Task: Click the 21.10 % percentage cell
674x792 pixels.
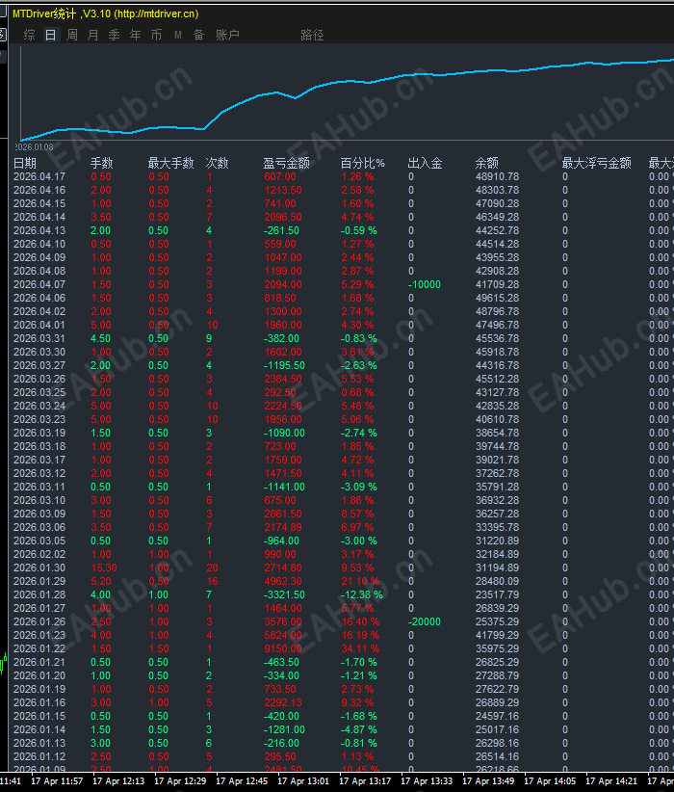Action: [360, 581]
